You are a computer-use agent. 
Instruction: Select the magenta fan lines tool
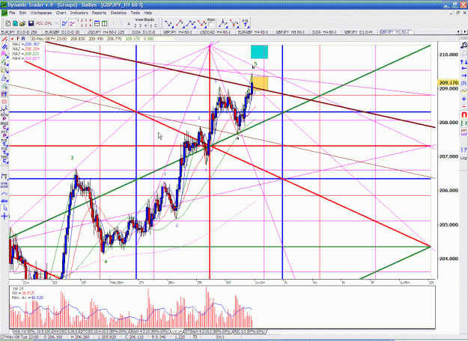click(4, 54)
